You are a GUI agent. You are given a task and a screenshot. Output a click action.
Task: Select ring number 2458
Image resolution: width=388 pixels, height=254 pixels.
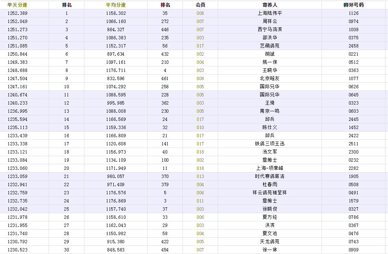coord(353,46)
